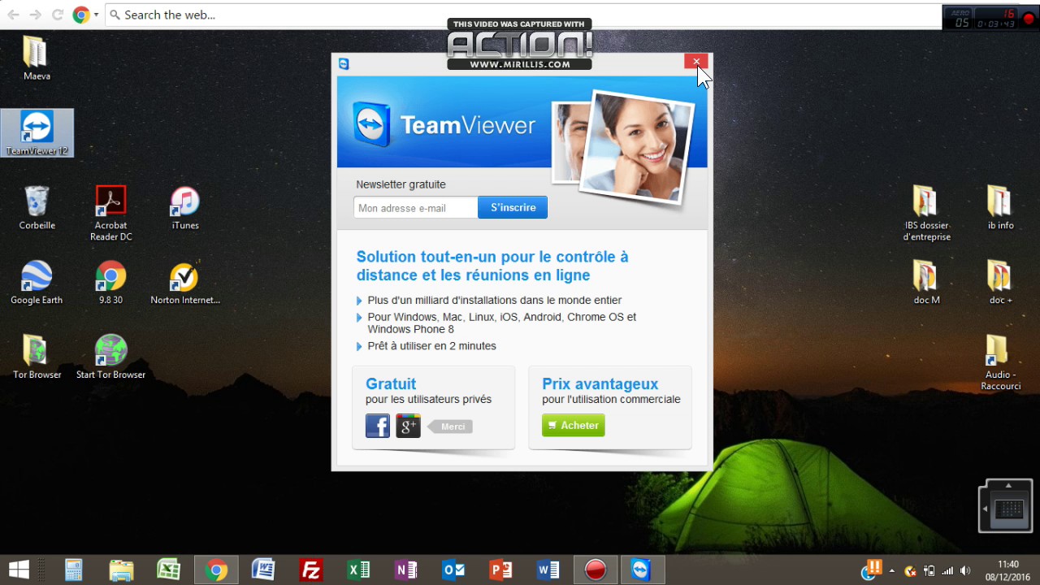Select the iTunes desktop icon
Image resolution: width=1040 pixels, height=585 pixels.
click(x=185, y=206)
